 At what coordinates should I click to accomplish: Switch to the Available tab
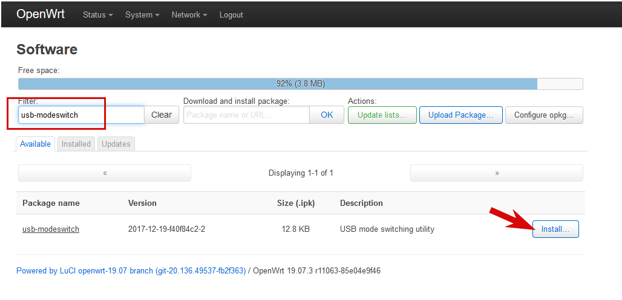(x=35, y=144)
